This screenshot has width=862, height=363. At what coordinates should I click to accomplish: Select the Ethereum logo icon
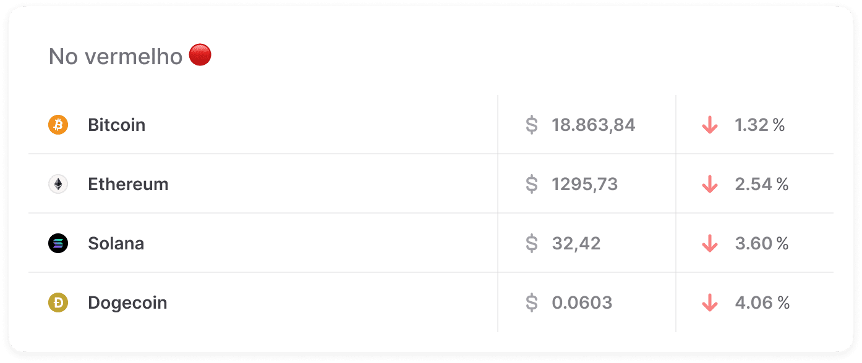(58, 183)
